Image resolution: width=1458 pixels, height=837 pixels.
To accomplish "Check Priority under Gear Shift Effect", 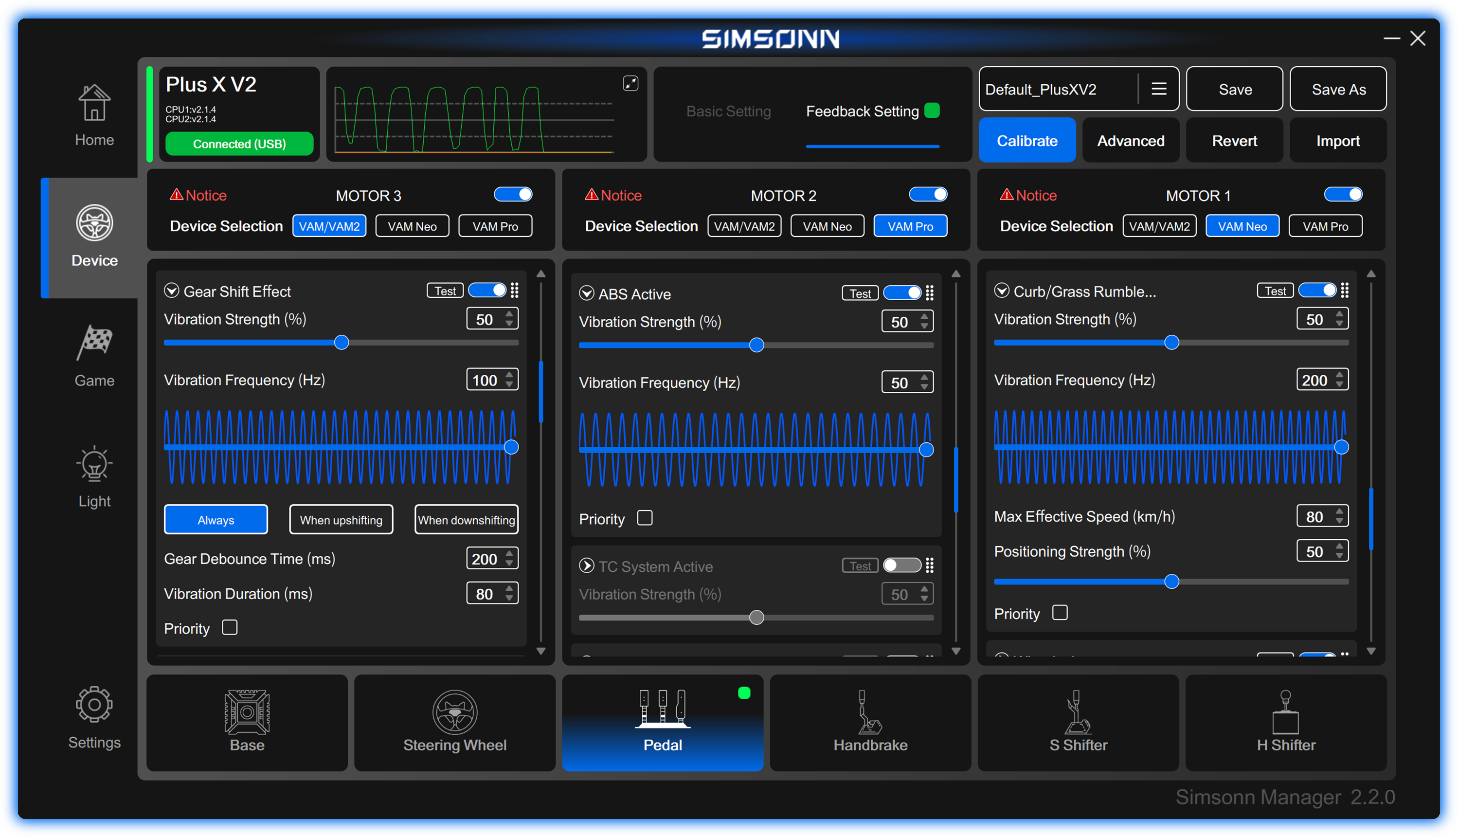I will tap(230, 627).
